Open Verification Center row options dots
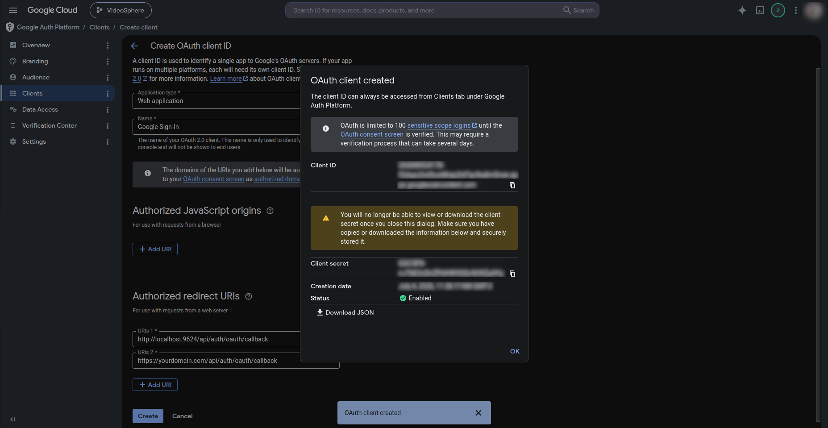 (x=108, y=126)
